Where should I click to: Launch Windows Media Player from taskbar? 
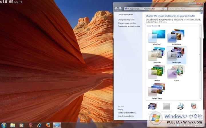point(21,125)
